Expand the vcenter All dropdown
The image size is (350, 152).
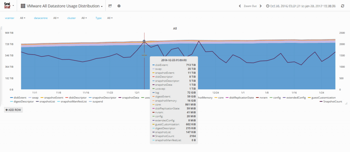(x=23, y=18)
